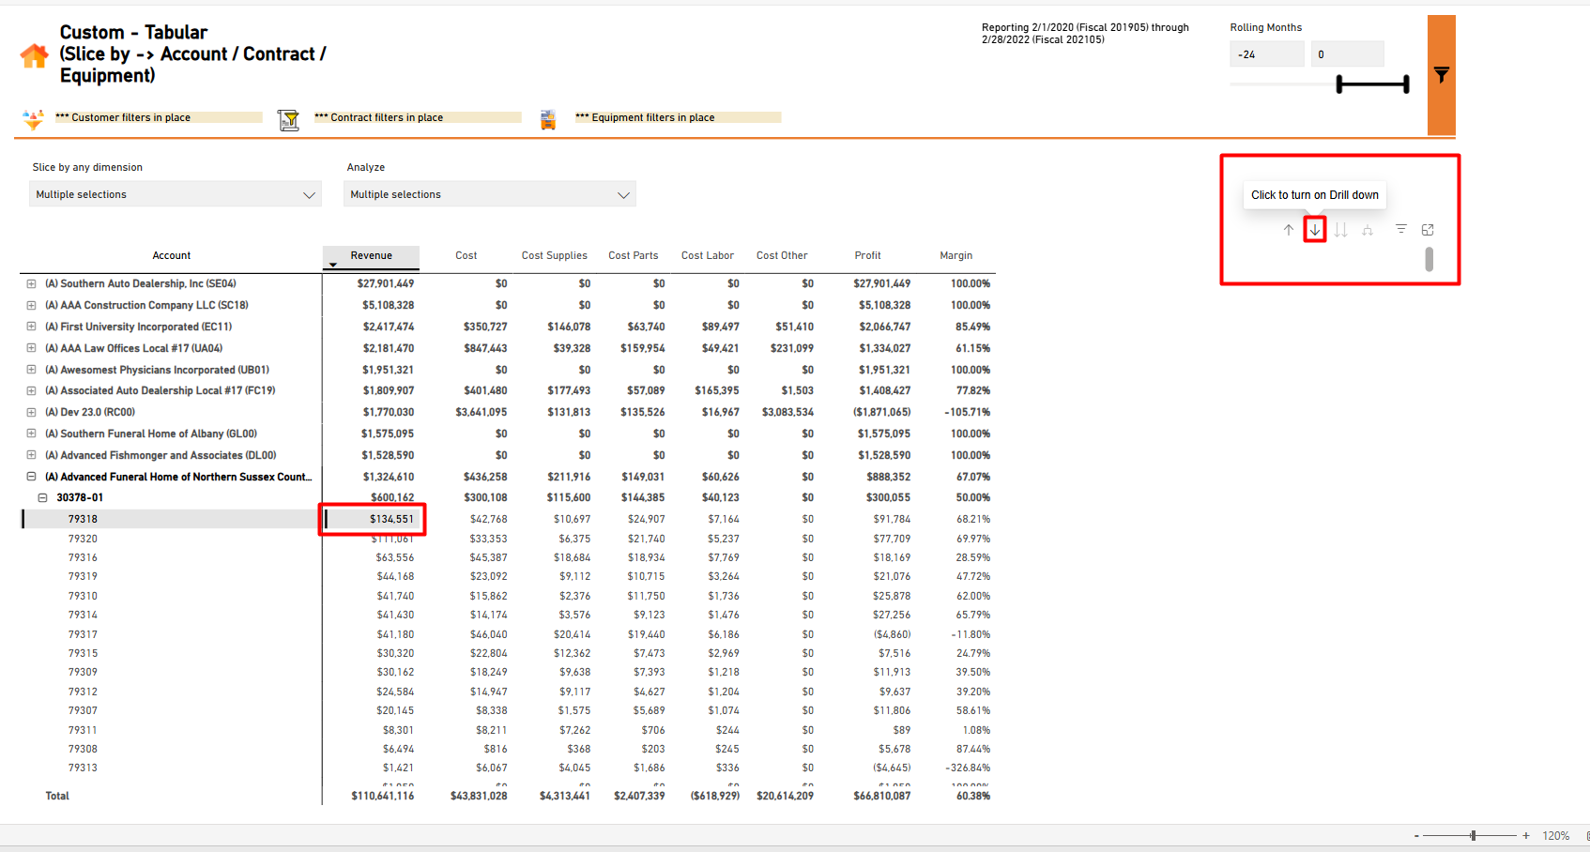Sort by the Cost Supplies column header
Image resolution: width=1590 pixels, height=852 pixels.
coord(555,255)
